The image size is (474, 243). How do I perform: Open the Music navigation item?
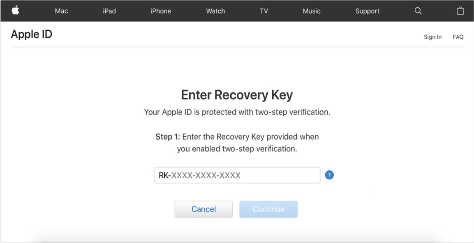coord(312,11)
